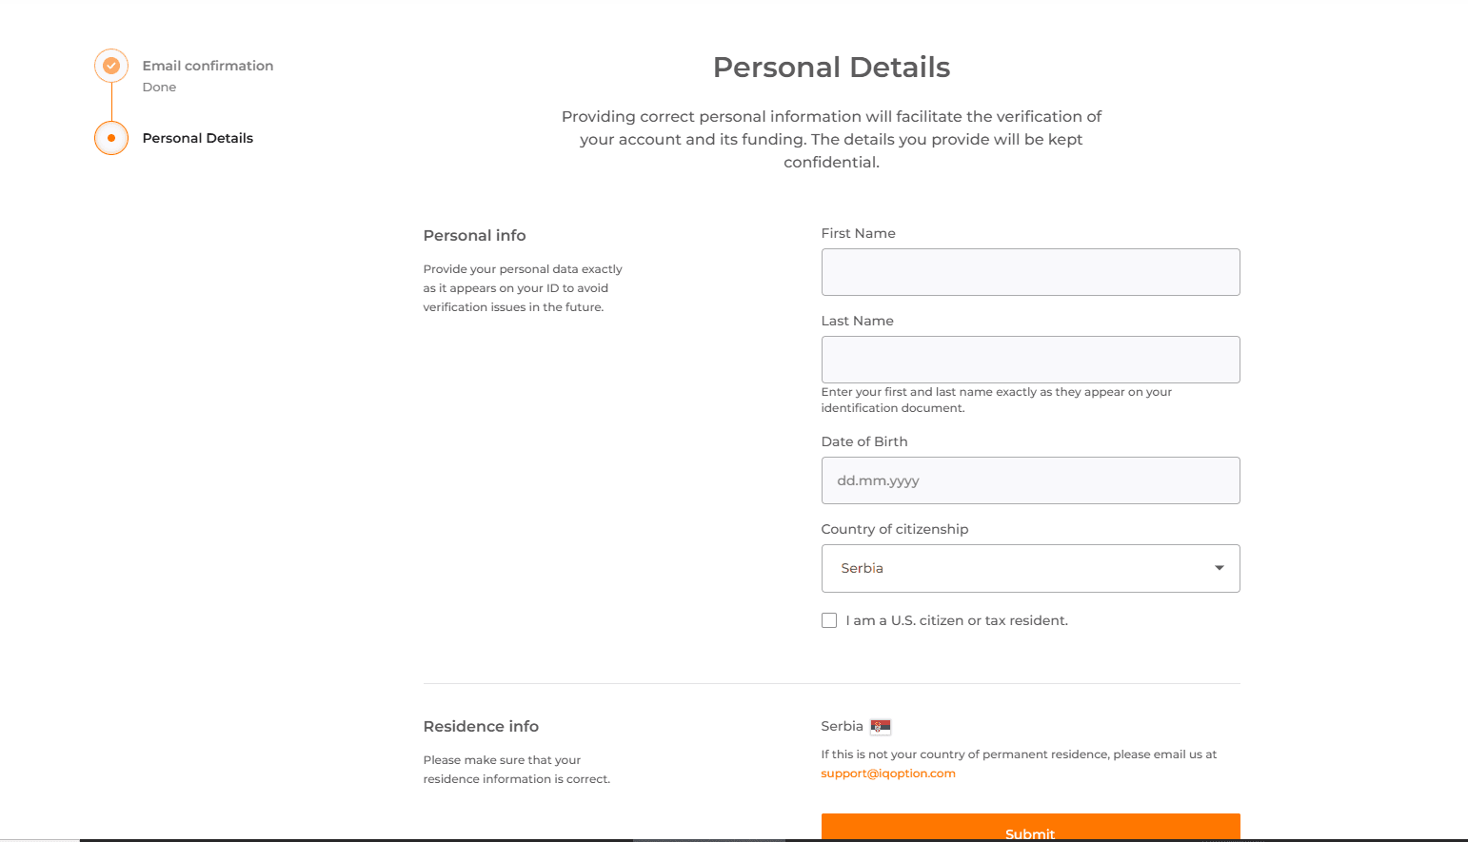Click the completed Email confirmation checkmark icon
The width and height of the screenshot is (1468, 842).
pos(111,66)
